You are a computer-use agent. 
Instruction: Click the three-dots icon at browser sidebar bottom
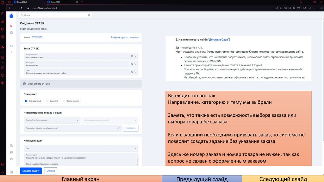[3, 172]
